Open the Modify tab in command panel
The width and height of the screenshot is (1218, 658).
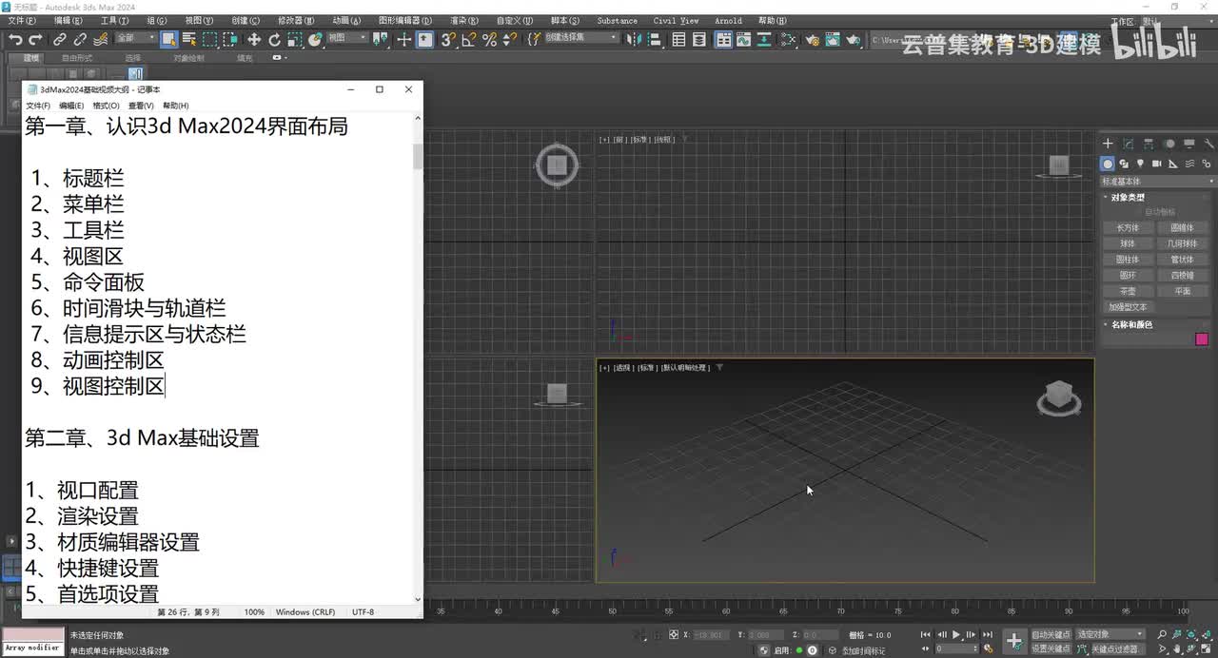coord(1129,144)
